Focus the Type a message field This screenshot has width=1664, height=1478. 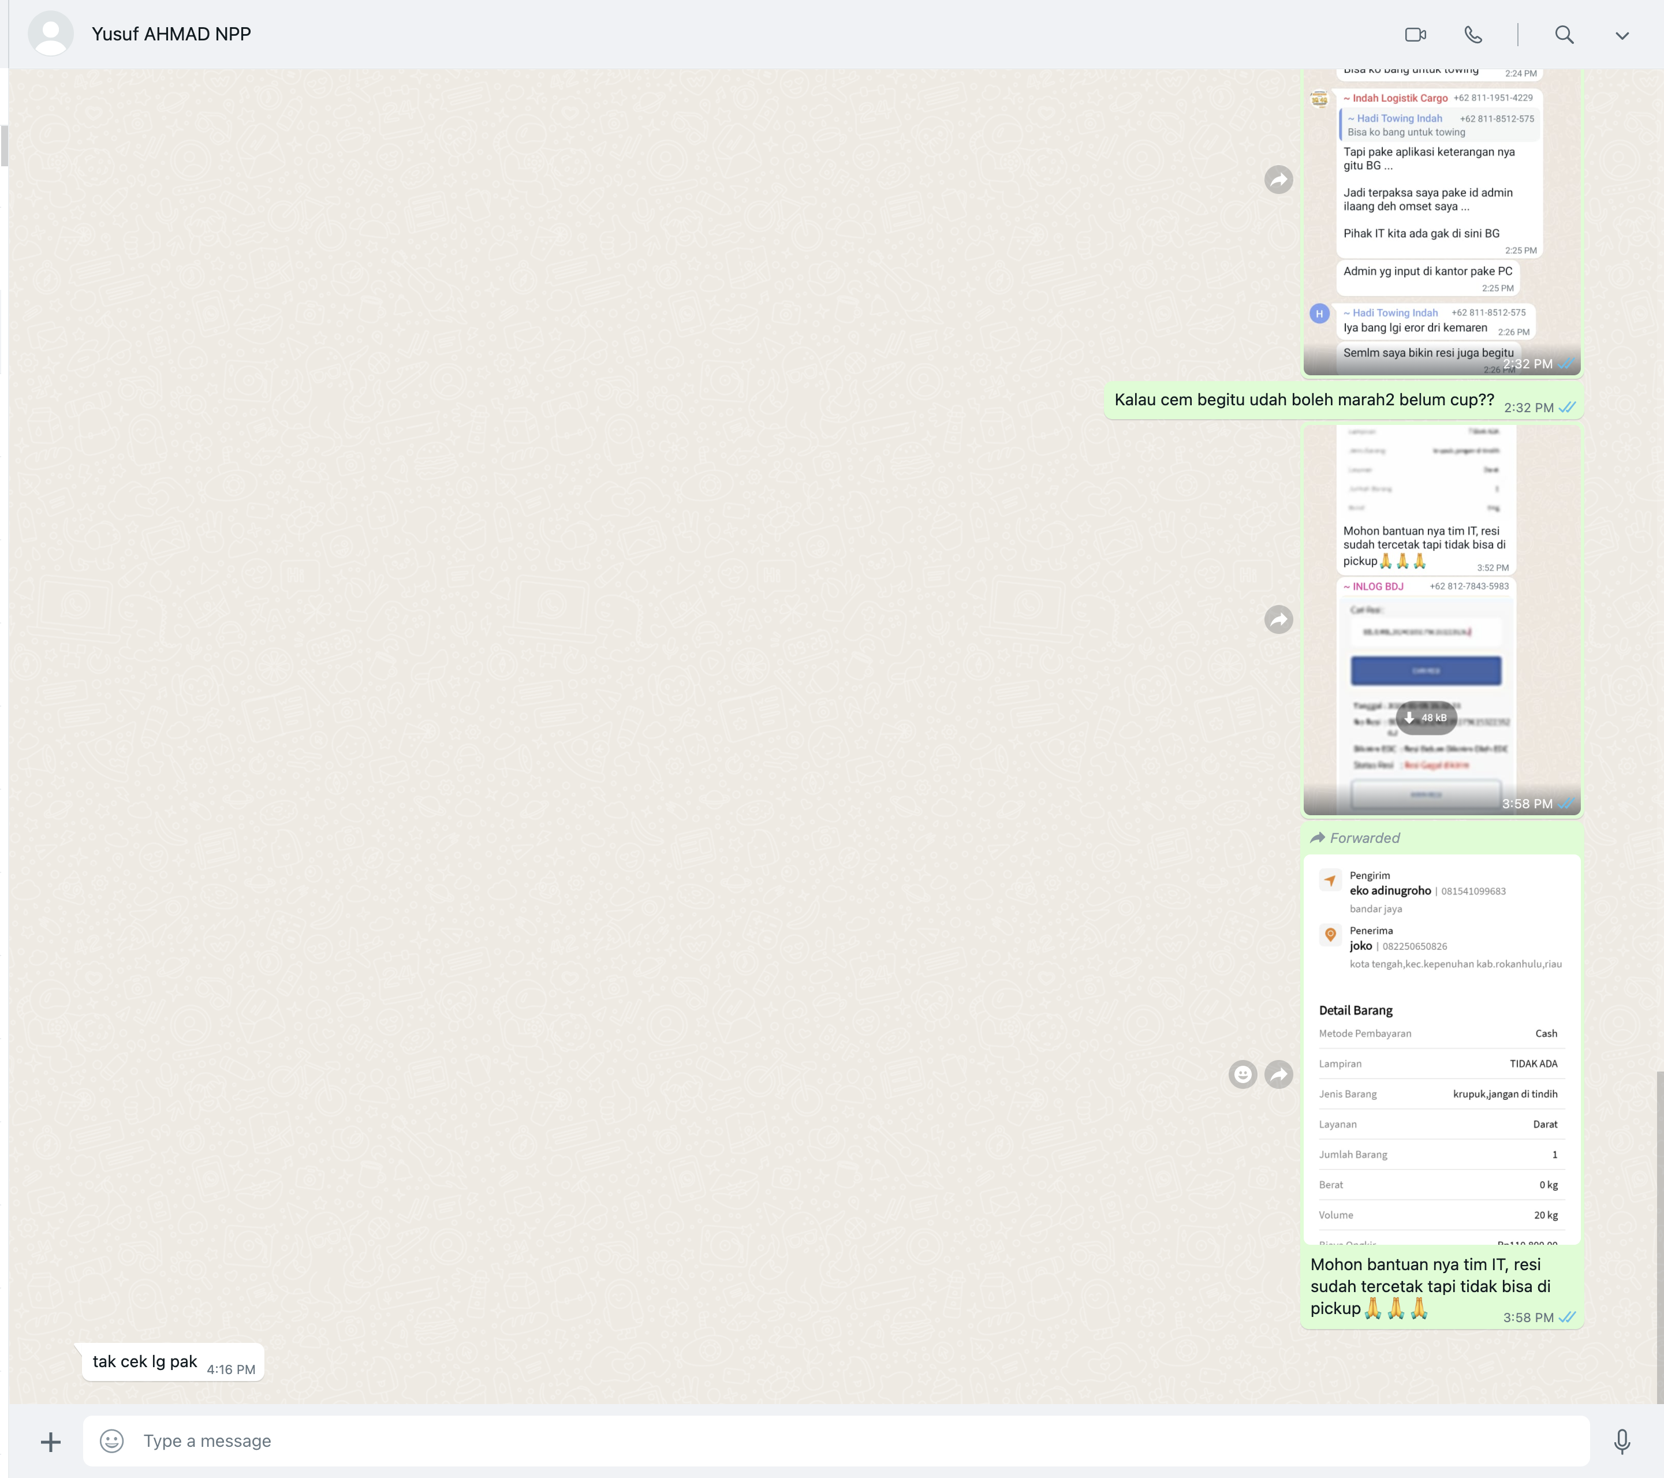coord(814,1442)
